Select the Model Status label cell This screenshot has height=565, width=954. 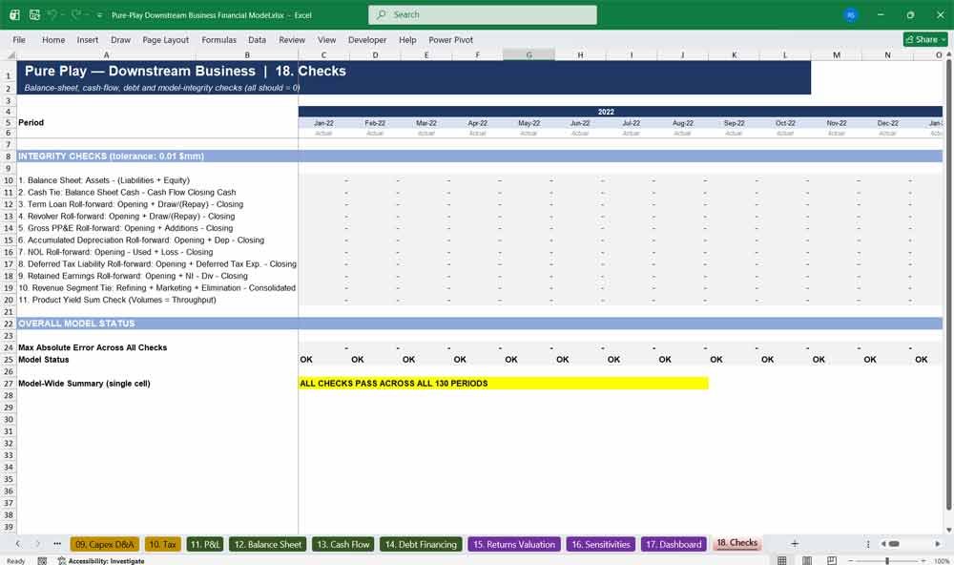click(157, 360)
